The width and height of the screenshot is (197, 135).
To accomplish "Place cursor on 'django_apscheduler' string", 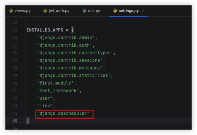I will coord(63,113).
